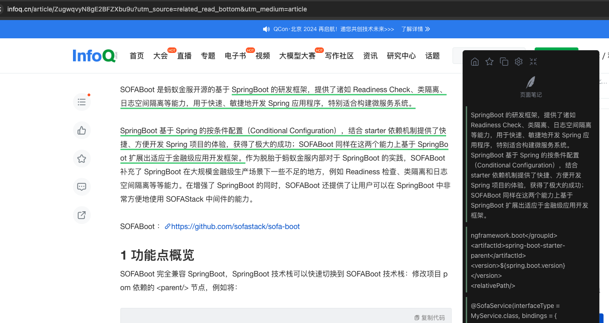Click the search box in the InfoQ header
This screenshot has width=609, height=323.
pyautogui.click(x=489, y=56)
